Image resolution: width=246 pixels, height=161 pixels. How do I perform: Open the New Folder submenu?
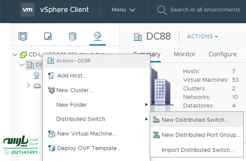(x=96, y=104)
